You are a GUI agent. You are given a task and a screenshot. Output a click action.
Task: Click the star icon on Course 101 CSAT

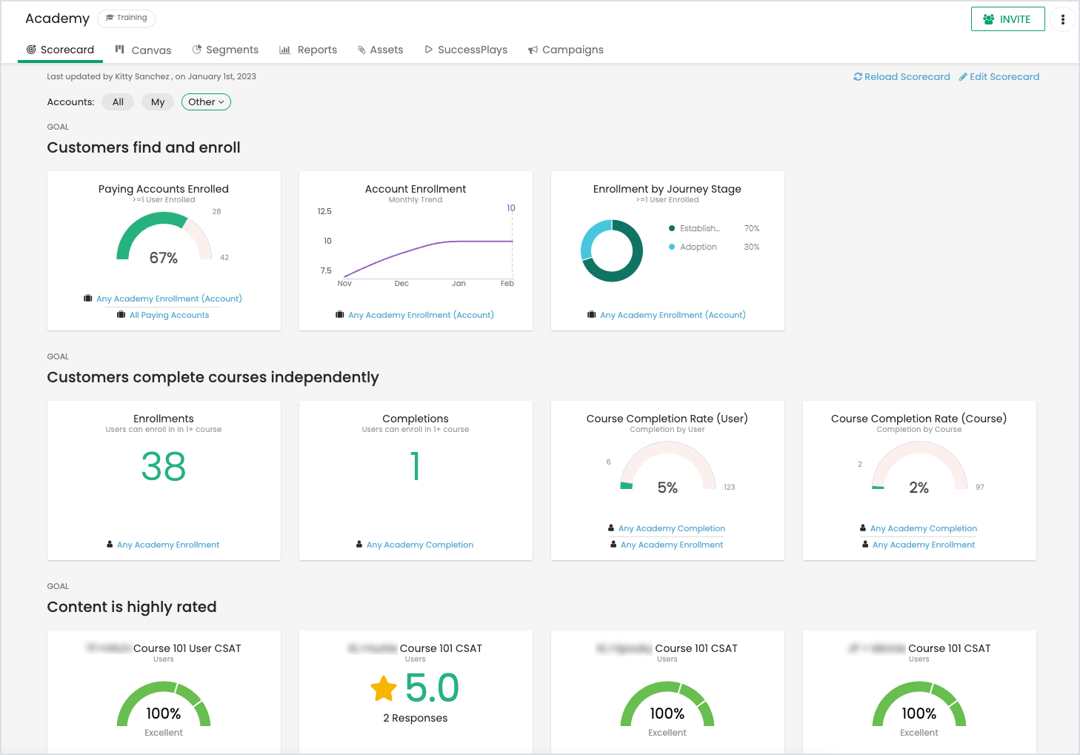click(x=383, y=688)
